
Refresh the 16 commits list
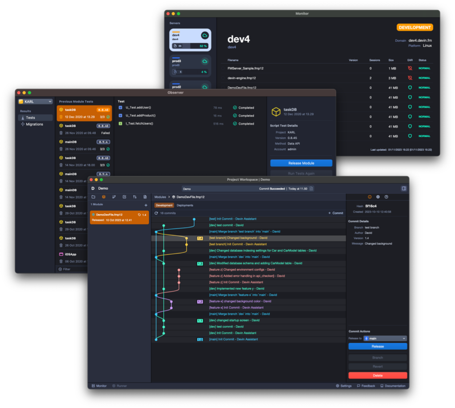pos(156,213)
